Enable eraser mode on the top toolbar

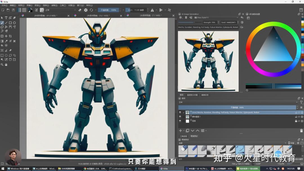(80, 10)
